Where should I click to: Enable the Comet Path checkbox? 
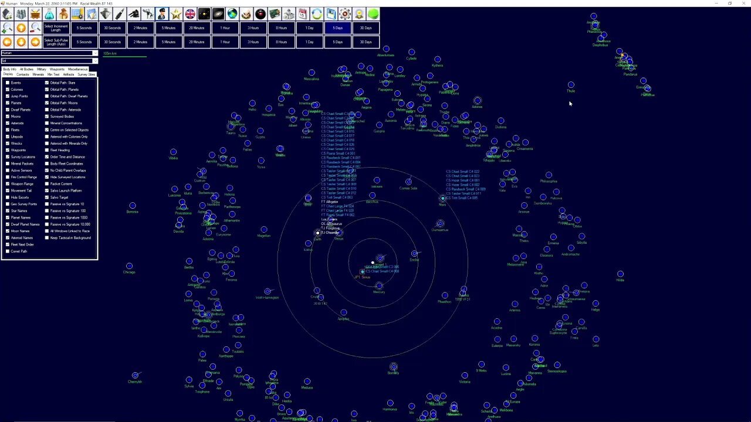[x=8, y=251]
